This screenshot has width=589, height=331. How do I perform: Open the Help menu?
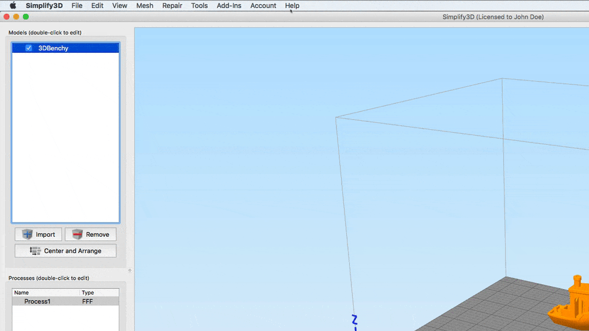(292, 6)
